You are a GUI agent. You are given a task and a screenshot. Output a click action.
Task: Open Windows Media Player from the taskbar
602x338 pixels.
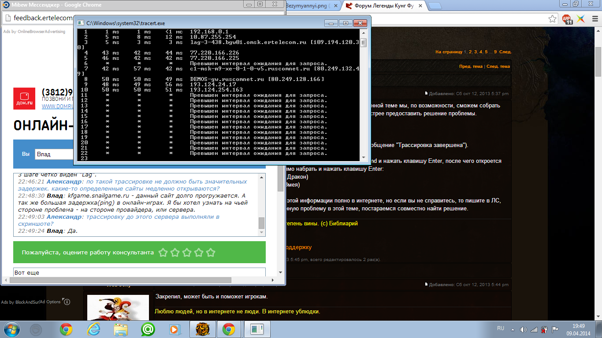(175, 329)
